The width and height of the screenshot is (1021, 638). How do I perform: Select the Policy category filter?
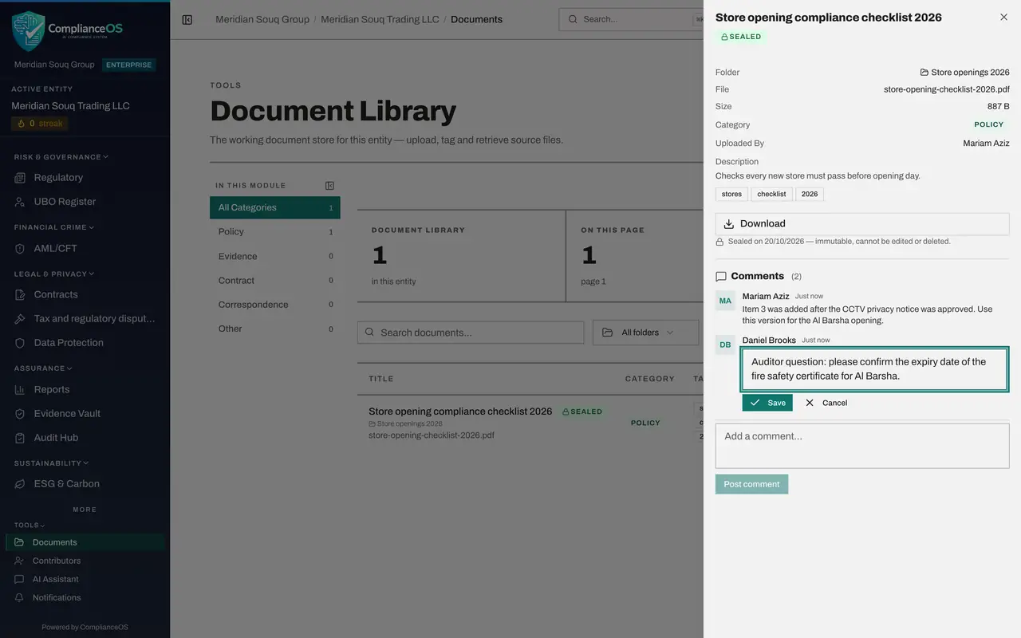click(x=275, y=232)
